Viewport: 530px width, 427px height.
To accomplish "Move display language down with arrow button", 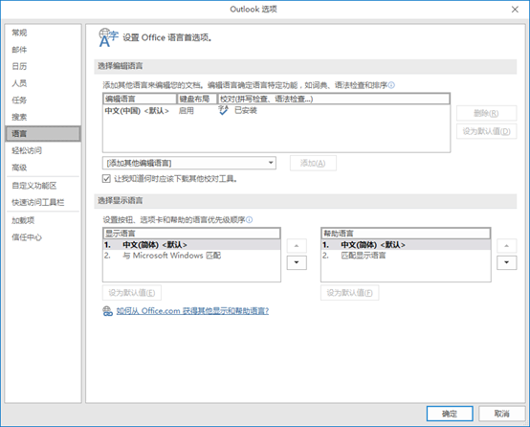I will click(297, 262).
